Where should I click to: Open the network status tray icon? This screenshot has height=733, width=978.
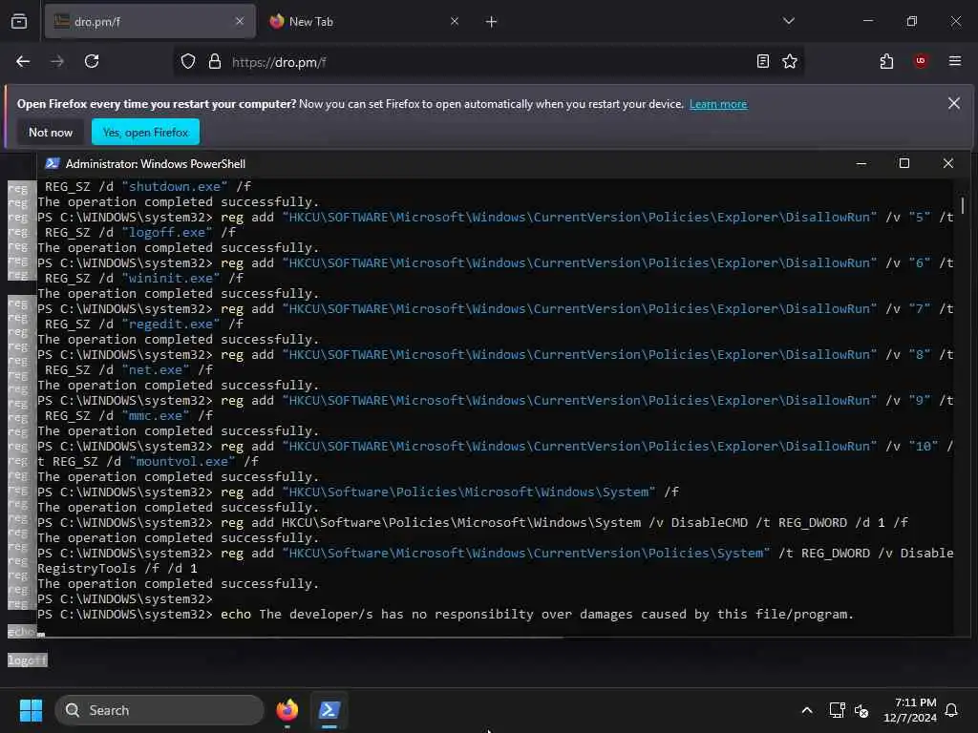(837, 710)
